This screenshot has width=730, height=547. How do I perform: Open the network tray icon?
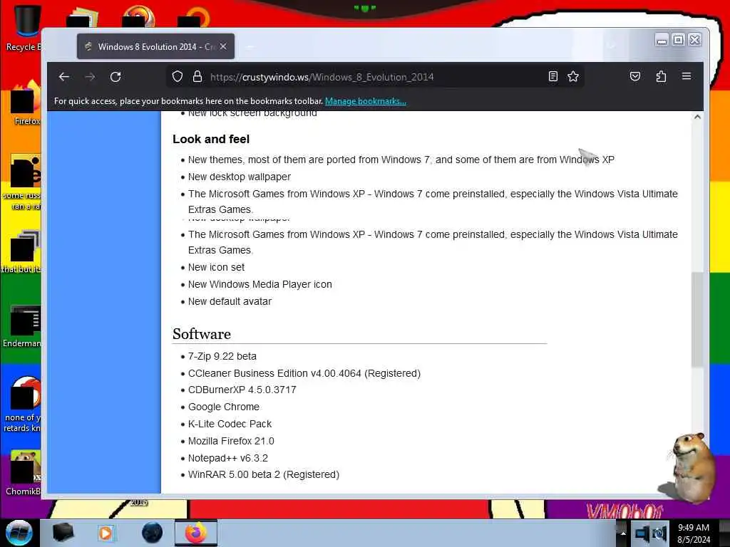pos(641,533)
